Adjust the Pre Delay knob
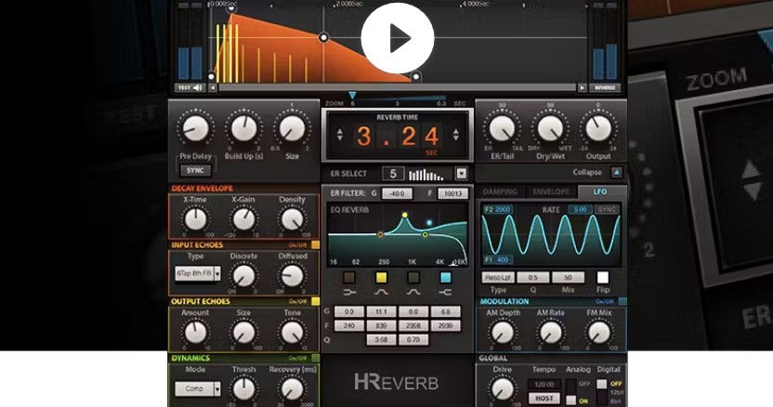Screen dimensions: 773x407 pyautogui.click(x=196, y=129)
